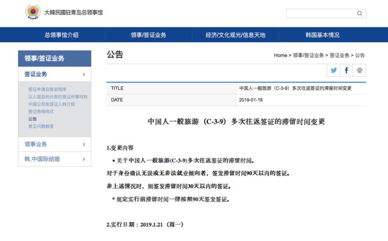Click the Home breadcrumb link

[281, 55]
